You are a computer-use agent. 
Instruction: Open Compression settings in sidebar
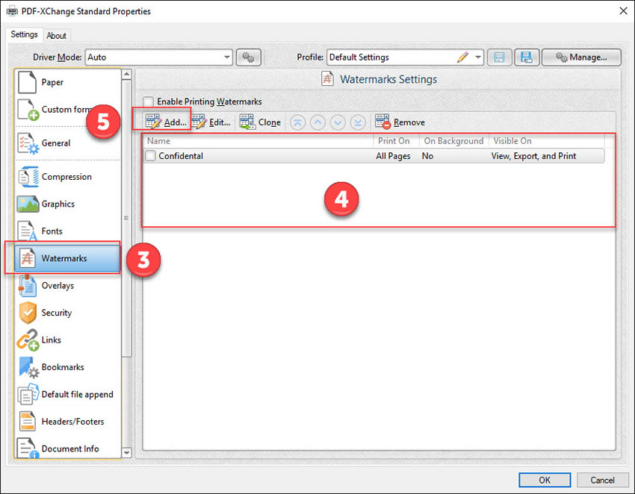click(68, 177)
